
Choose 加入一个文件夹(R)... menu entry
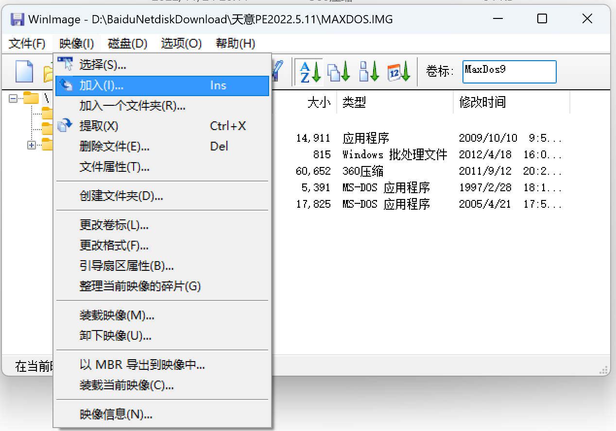162,105
